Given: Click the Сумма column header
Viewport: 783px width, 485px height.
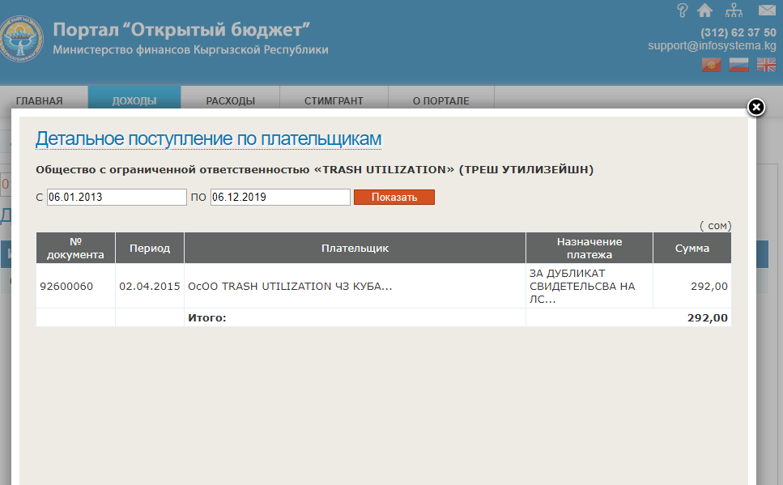Looking at the screenshot, I should [x=692, y=249].
